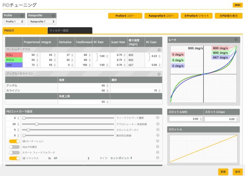245x176 pixels.
Task: Click help icon next to Profile label
Action: point(22,16)
